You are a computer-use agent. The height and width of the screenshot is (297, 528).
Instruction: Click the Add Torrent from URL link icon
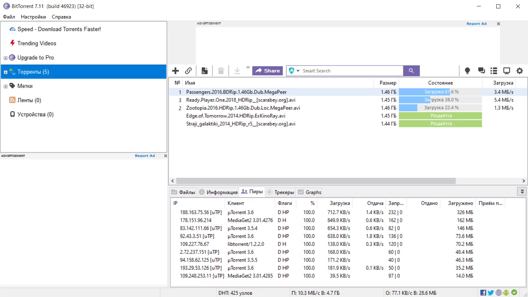coord(188,71)
